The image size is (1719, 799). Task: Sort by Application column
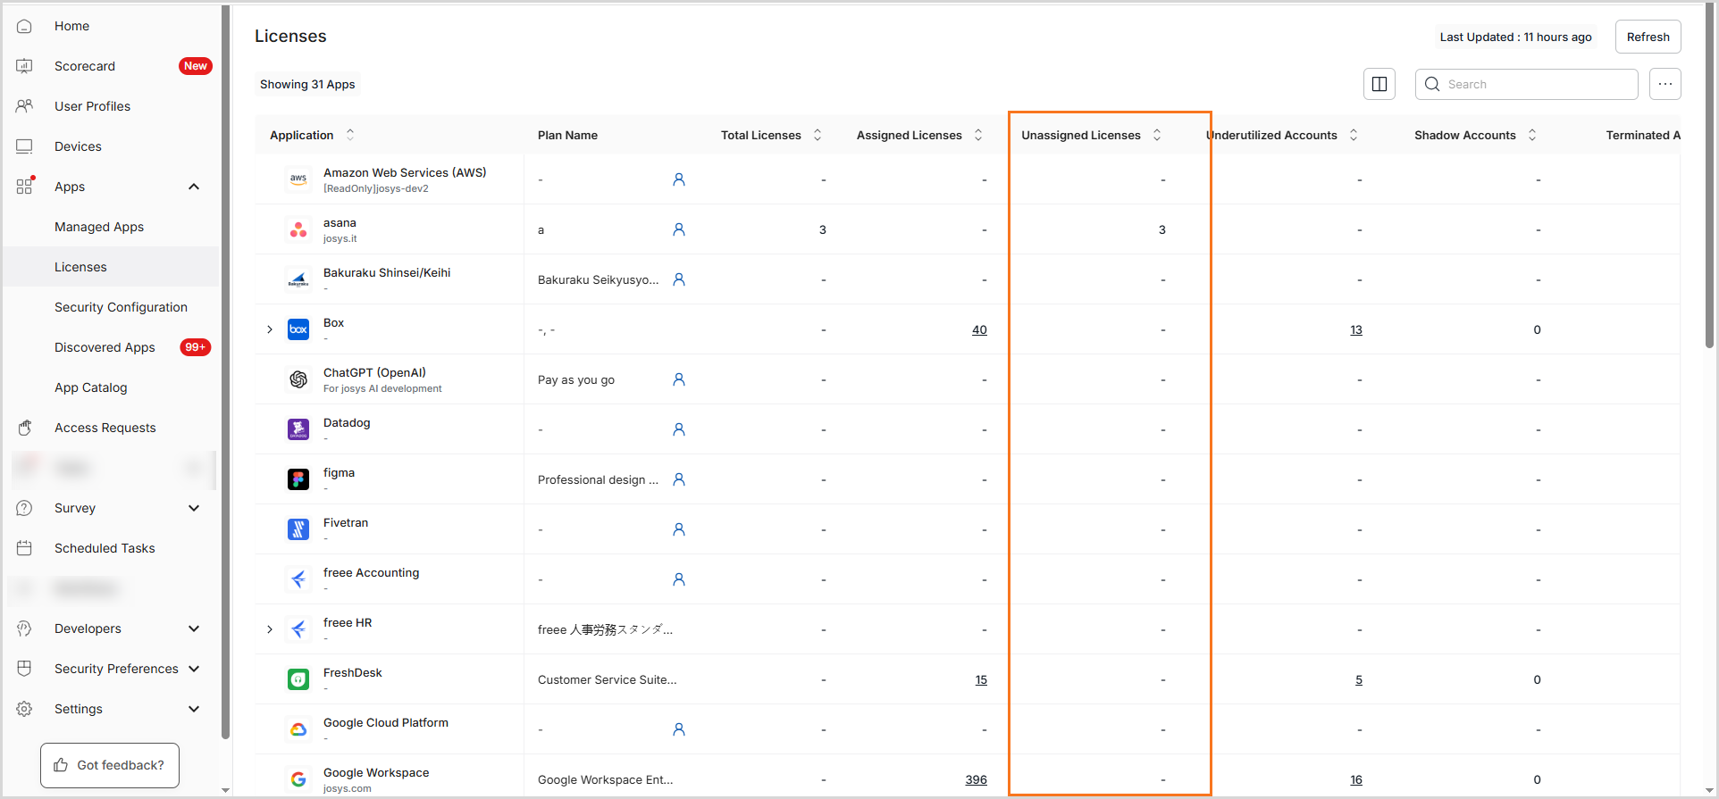(350, 135)
